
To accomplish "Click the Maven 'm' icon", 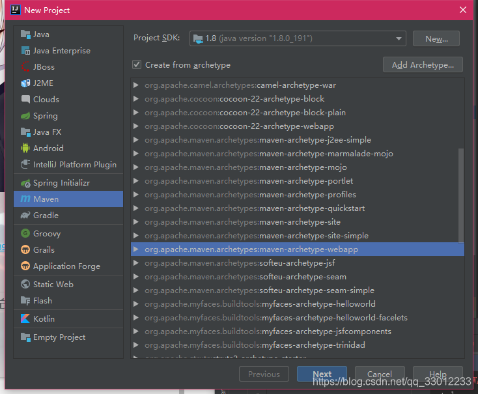I will 25,199.
